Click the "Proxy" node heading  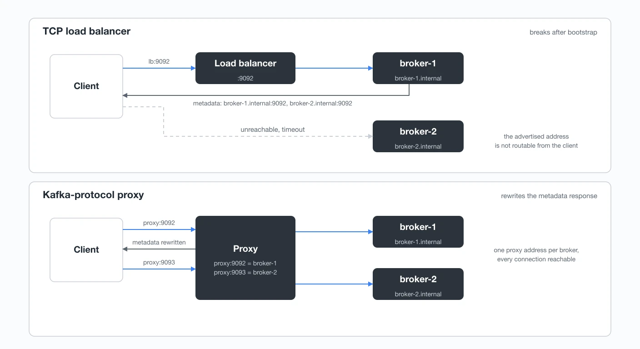[x=245, y=249]
